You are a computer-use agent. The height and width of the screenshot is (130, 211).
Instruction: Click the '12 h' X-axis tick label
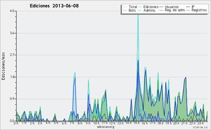pyautogui.click(x=112, y=123)
